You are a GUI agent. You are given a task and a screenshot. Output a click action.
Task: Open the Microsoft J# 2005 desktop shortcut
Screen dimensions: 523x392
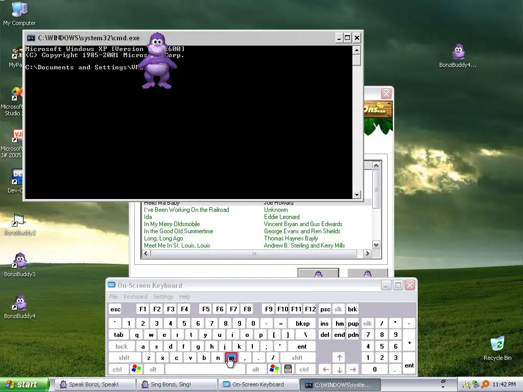(x=11, y=143)
